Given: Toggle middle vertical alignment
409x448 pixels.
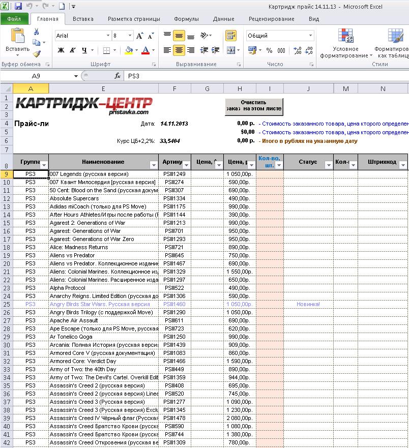Looking at the screenshot, I should (x=179, y=36).
